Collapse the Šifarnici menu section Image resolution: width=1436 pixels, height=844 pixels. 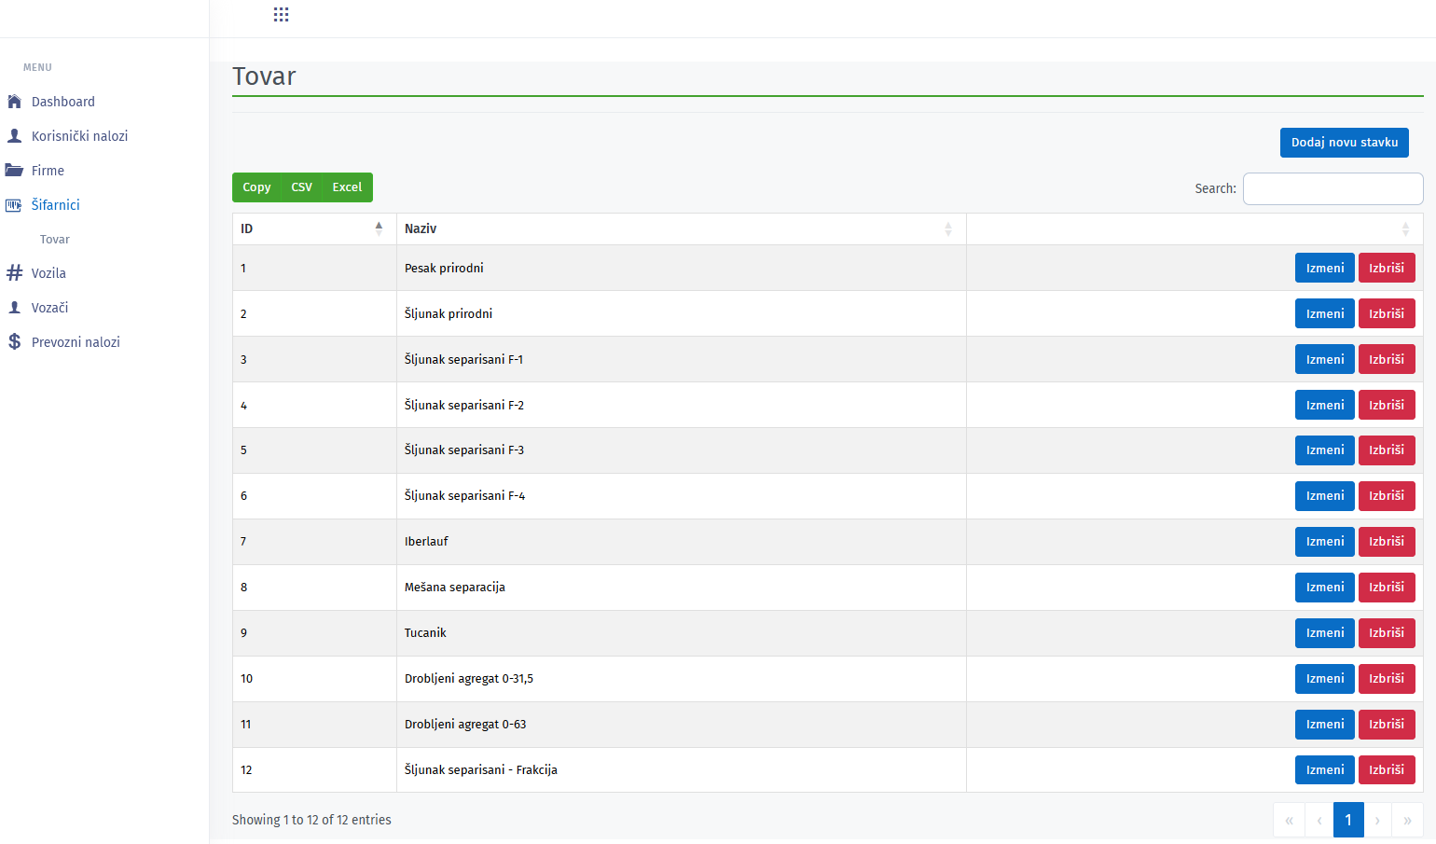(56, 205)
